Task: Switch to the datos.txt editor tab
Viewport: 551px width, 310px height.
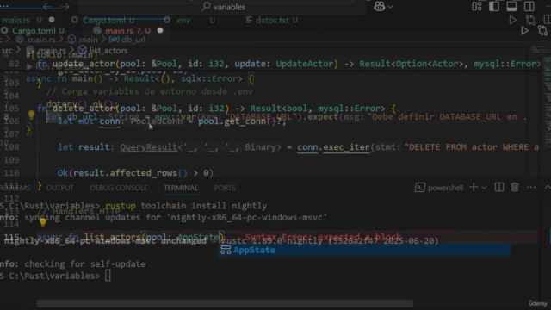Action: click(272, 21)
